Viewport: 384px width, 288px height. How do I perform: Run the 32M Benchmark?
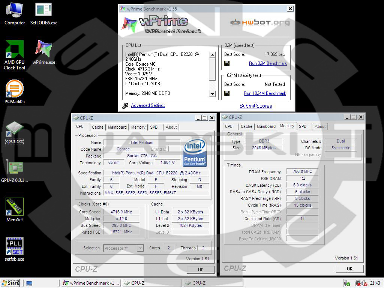tap(268, 63)
